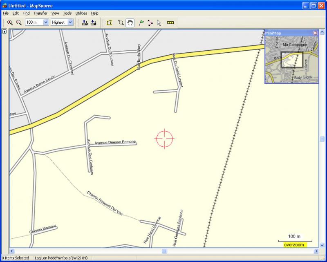Image resolution: width=327 pixels, height=262 pixels.
Task: Click the MapSource title bar app icon
Action: [x=4, y=6]
